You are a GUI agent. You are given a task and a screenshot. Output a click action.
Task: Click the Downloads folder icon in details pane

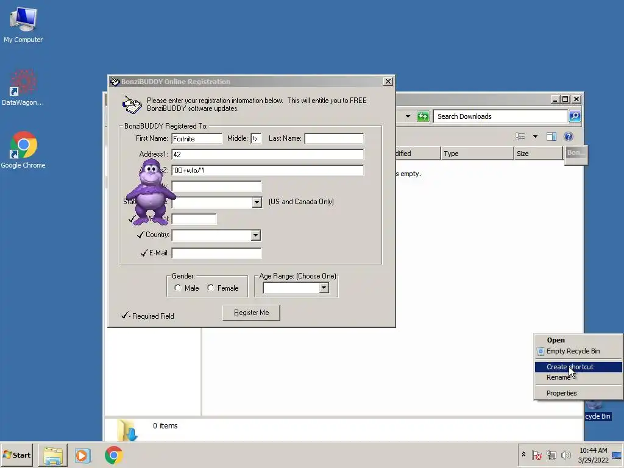(x=127, y=430)
